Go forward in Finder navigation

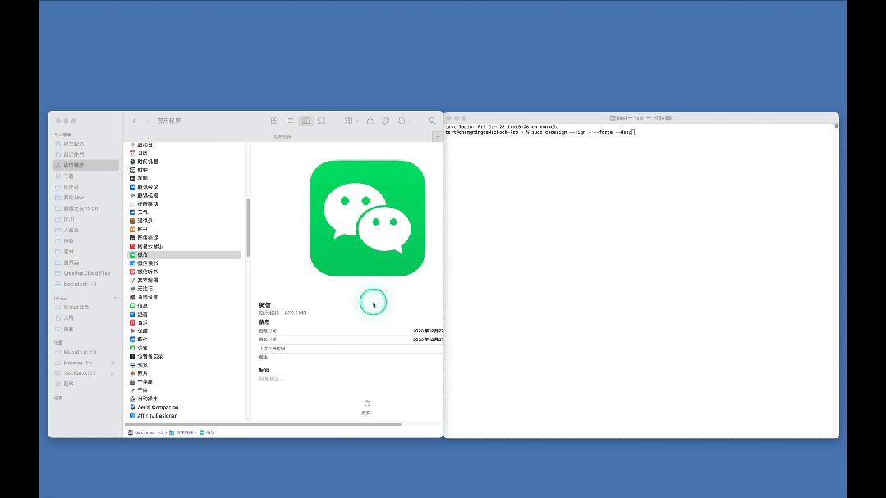[x=148, y=121]
